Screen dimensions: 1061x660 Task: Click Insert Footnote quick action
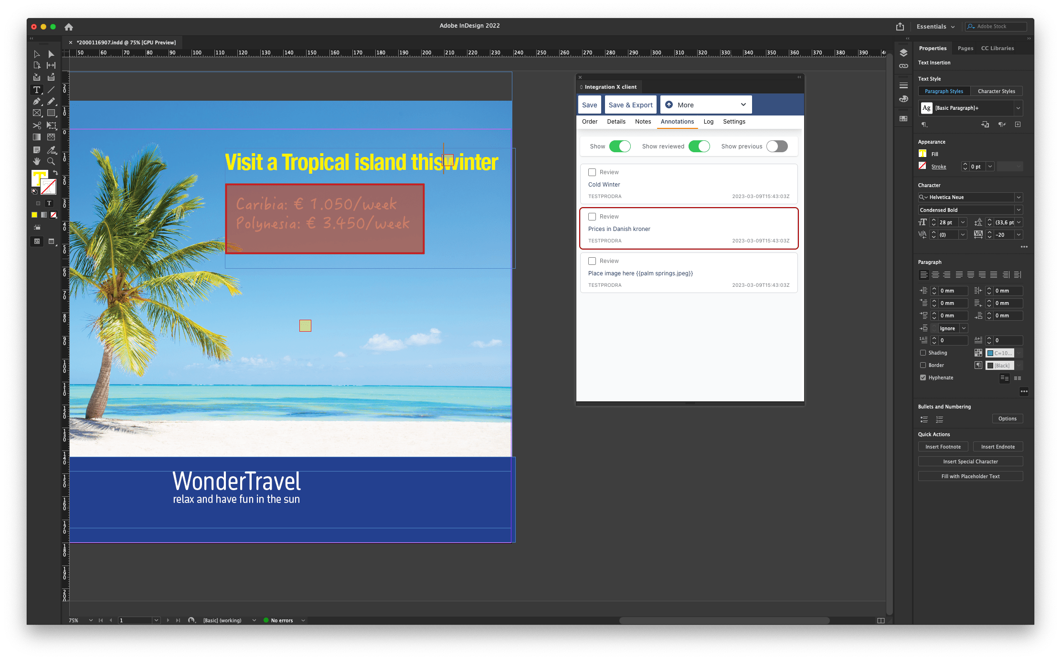[x=943, y=447]
